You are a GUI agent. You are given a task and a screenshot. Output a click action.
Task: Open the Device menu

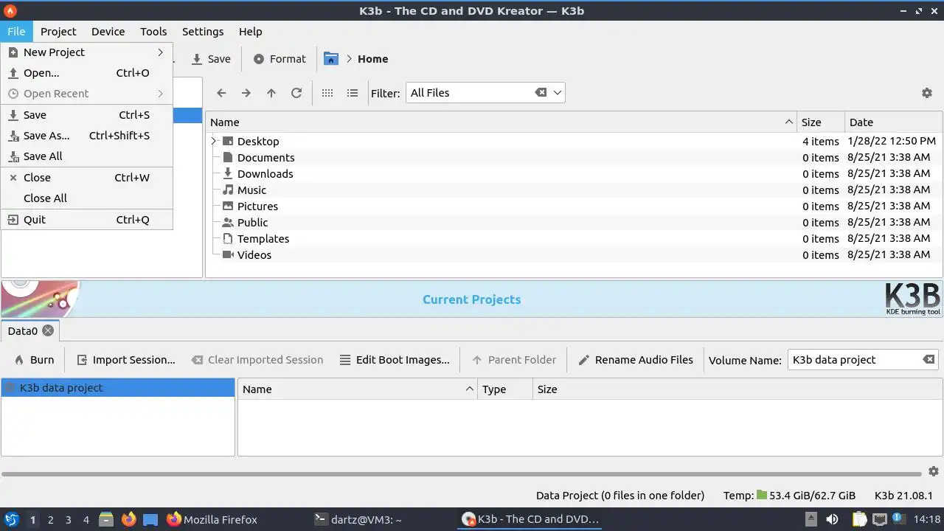pos(108,32)
